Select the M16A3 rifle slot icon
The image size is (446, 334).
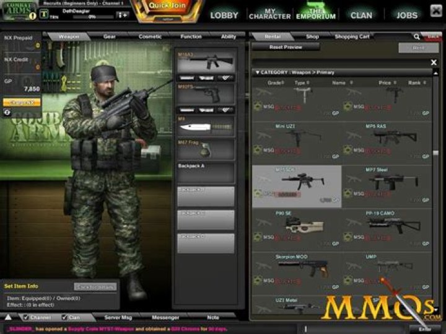click(206, 63)
